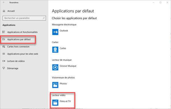Focus the Rechercher un paramètre field
The width and height of the screenshot is (171, 109).
tap(24, 18)
